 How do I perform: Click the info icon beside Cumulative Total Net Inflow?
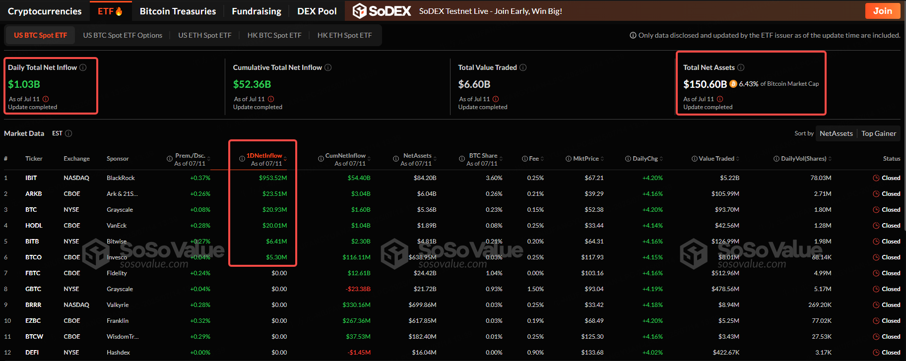328,67
